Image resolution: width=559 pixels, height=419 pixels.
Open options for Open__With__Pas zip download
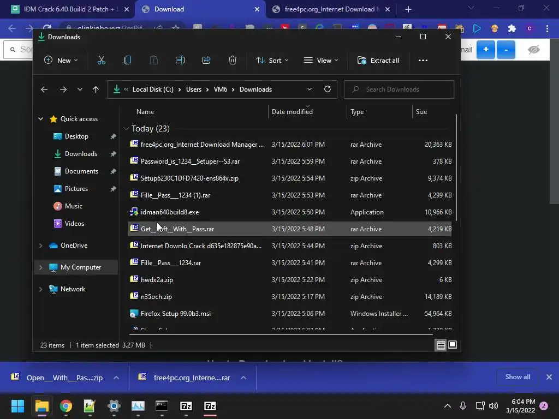tap(116, 378)
